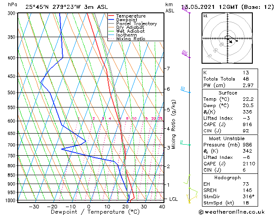
Task: Click the Surface Temp value 22.2
Action: (x=248, y=99)
